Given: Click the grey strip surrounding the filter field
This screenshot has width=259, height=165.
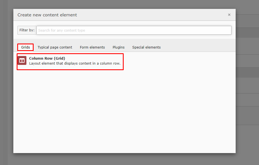Looking at the screenshot, I should [125, 37].
